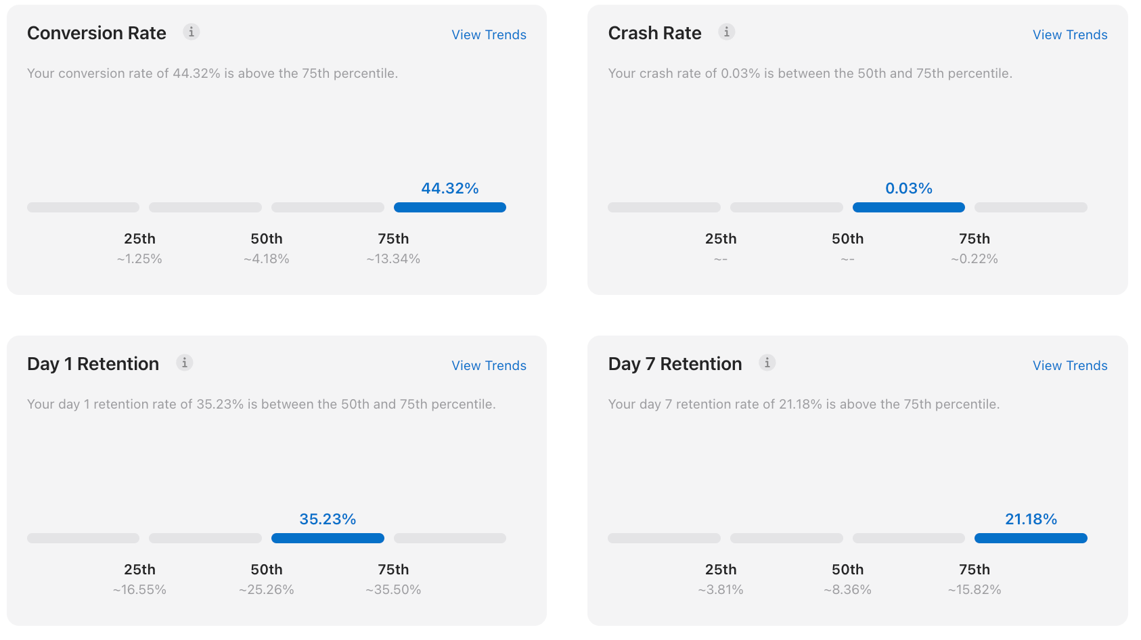Viewport: 1141px width, 640px height.
Task: Open the Day 7 Retention info icon
Action: coord(767,363)
